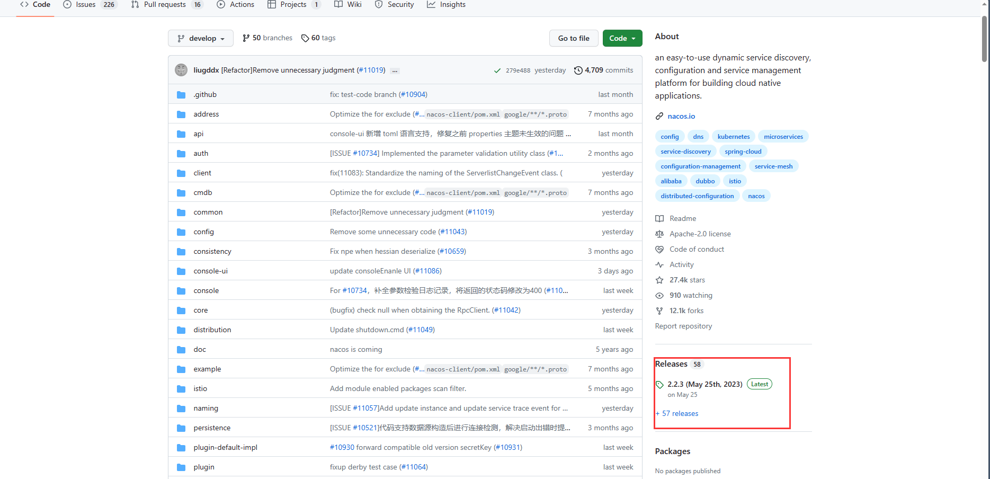Open the Pull requests tab
This screenshot has height=479, width=990.
167,5
